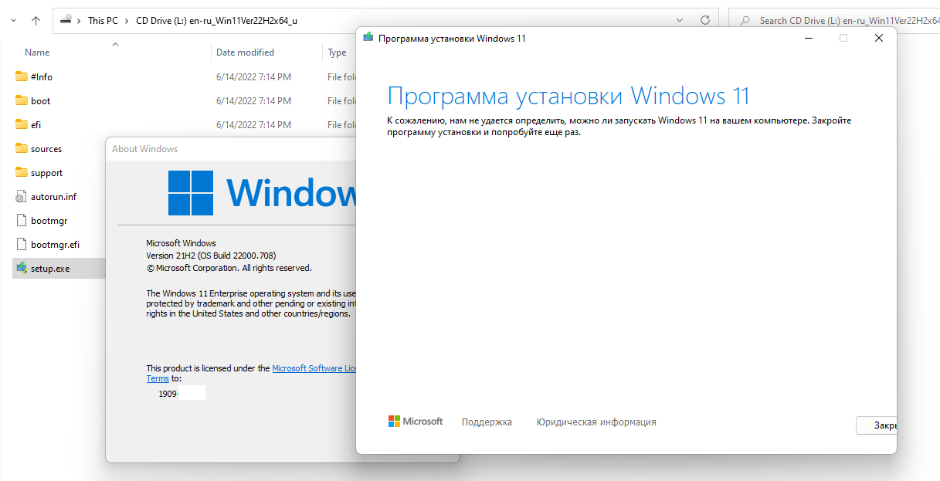The image size is (940, 481).
Task: Click the search magnifier icon
Action: point(745,21)
